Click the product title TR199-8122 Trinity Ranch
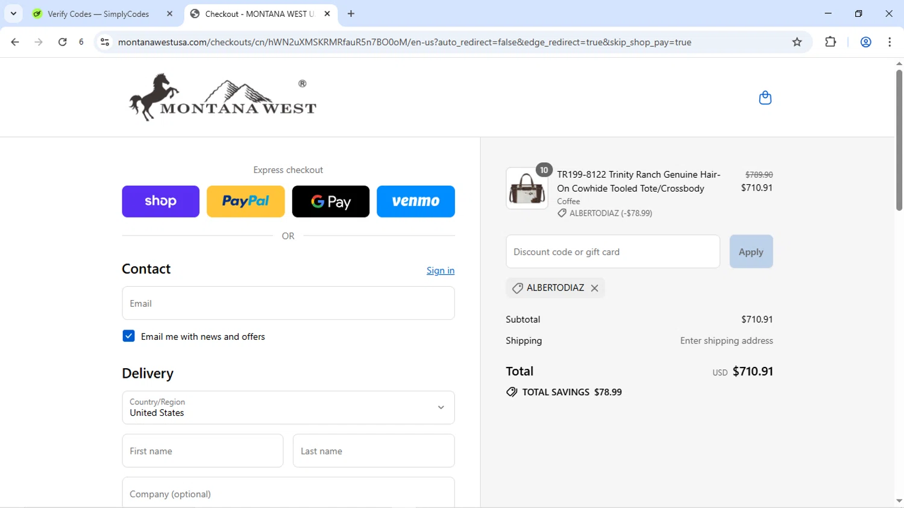This screenshot has width=904, height=508. pos(638,181)
